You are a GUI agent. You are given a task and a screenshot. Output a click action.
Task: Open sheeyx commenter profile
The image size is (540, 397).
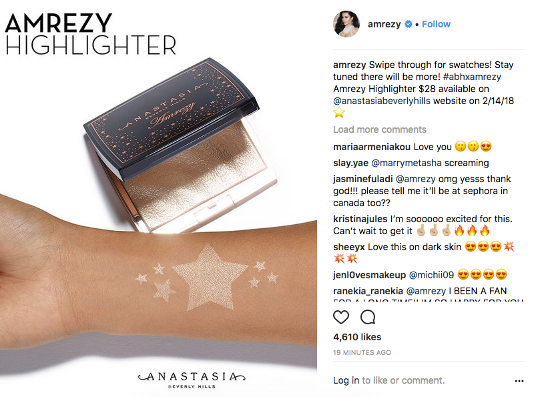(349, 248)
